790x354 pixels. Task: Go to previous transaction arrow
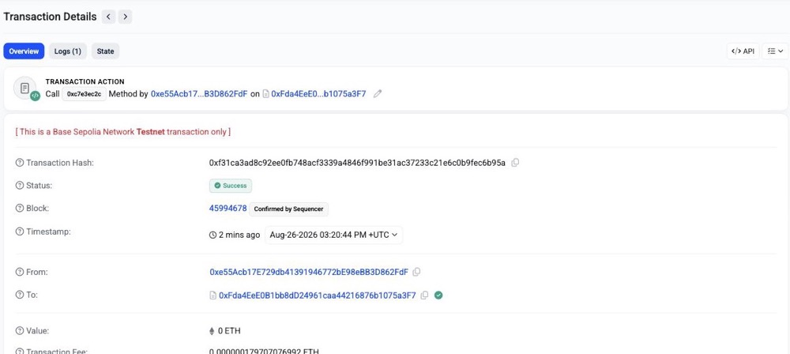[108, 17]
